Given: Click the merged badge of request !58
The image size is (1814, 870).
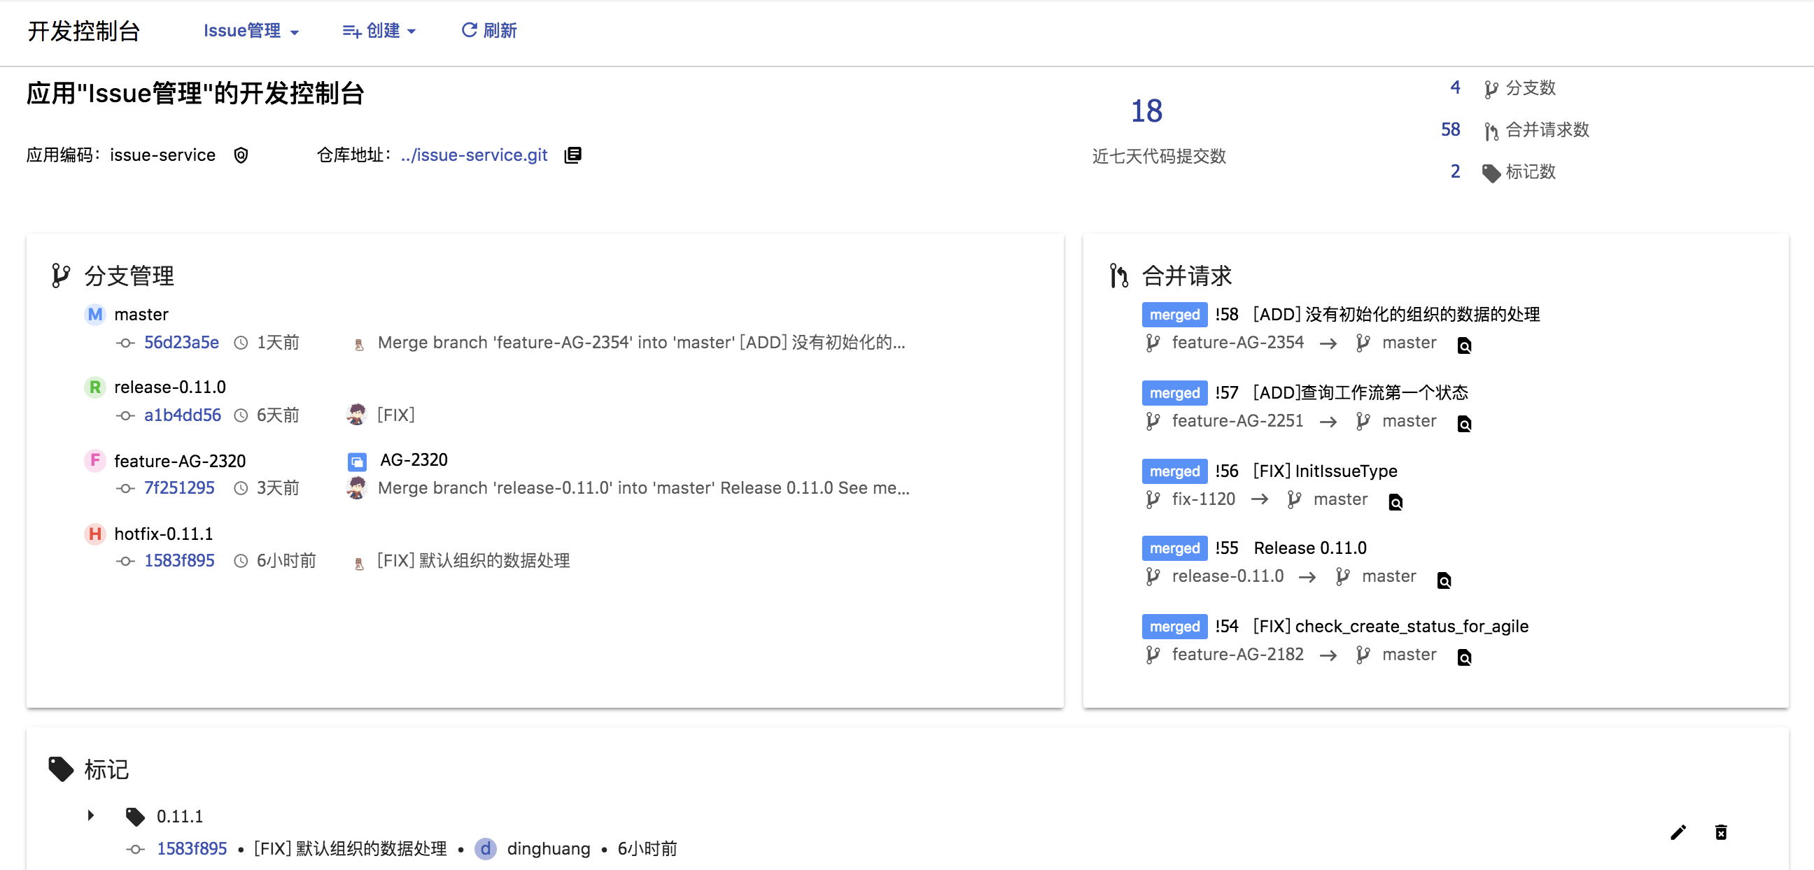Looking at the screenshot, I should [x=1174, y=315].
